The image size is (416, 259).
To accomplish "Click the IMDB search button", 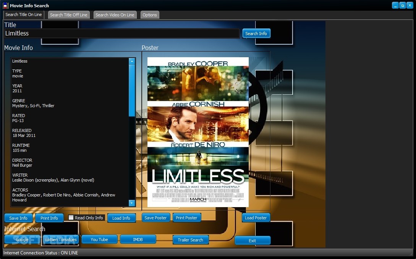I will (138, 240).
